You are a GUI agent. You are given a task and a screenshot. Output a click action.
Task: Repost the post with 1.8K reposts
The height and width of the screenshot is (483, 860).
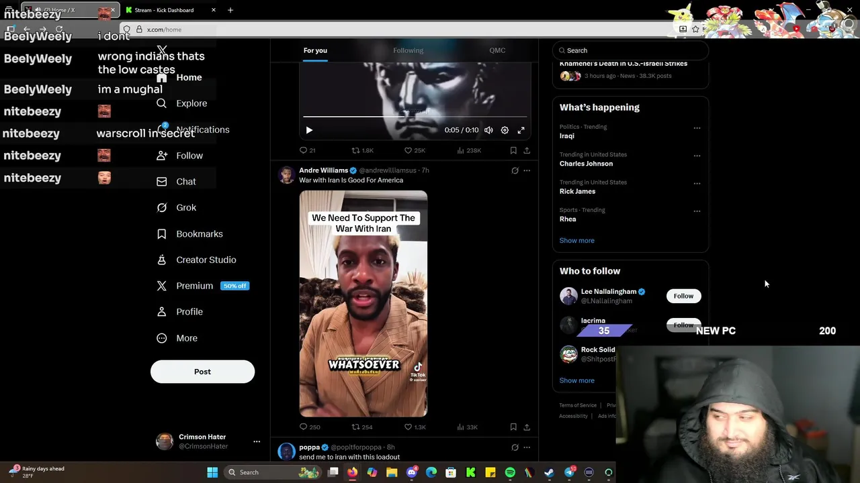[363, 150]
